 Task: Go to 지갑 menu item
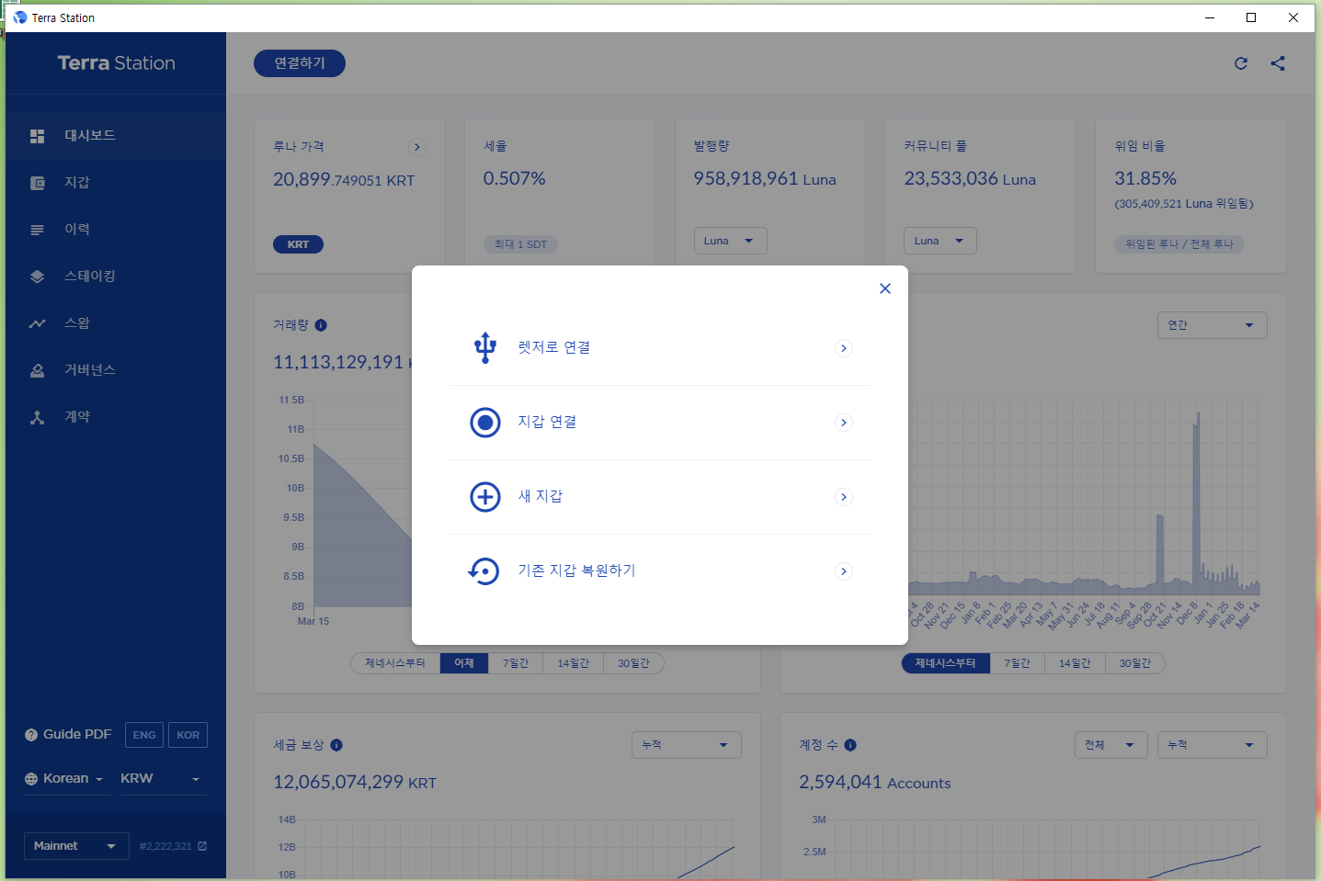116,183
